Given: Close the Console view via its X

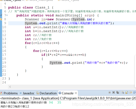Looking at the screenshot, I should (76, 93).
